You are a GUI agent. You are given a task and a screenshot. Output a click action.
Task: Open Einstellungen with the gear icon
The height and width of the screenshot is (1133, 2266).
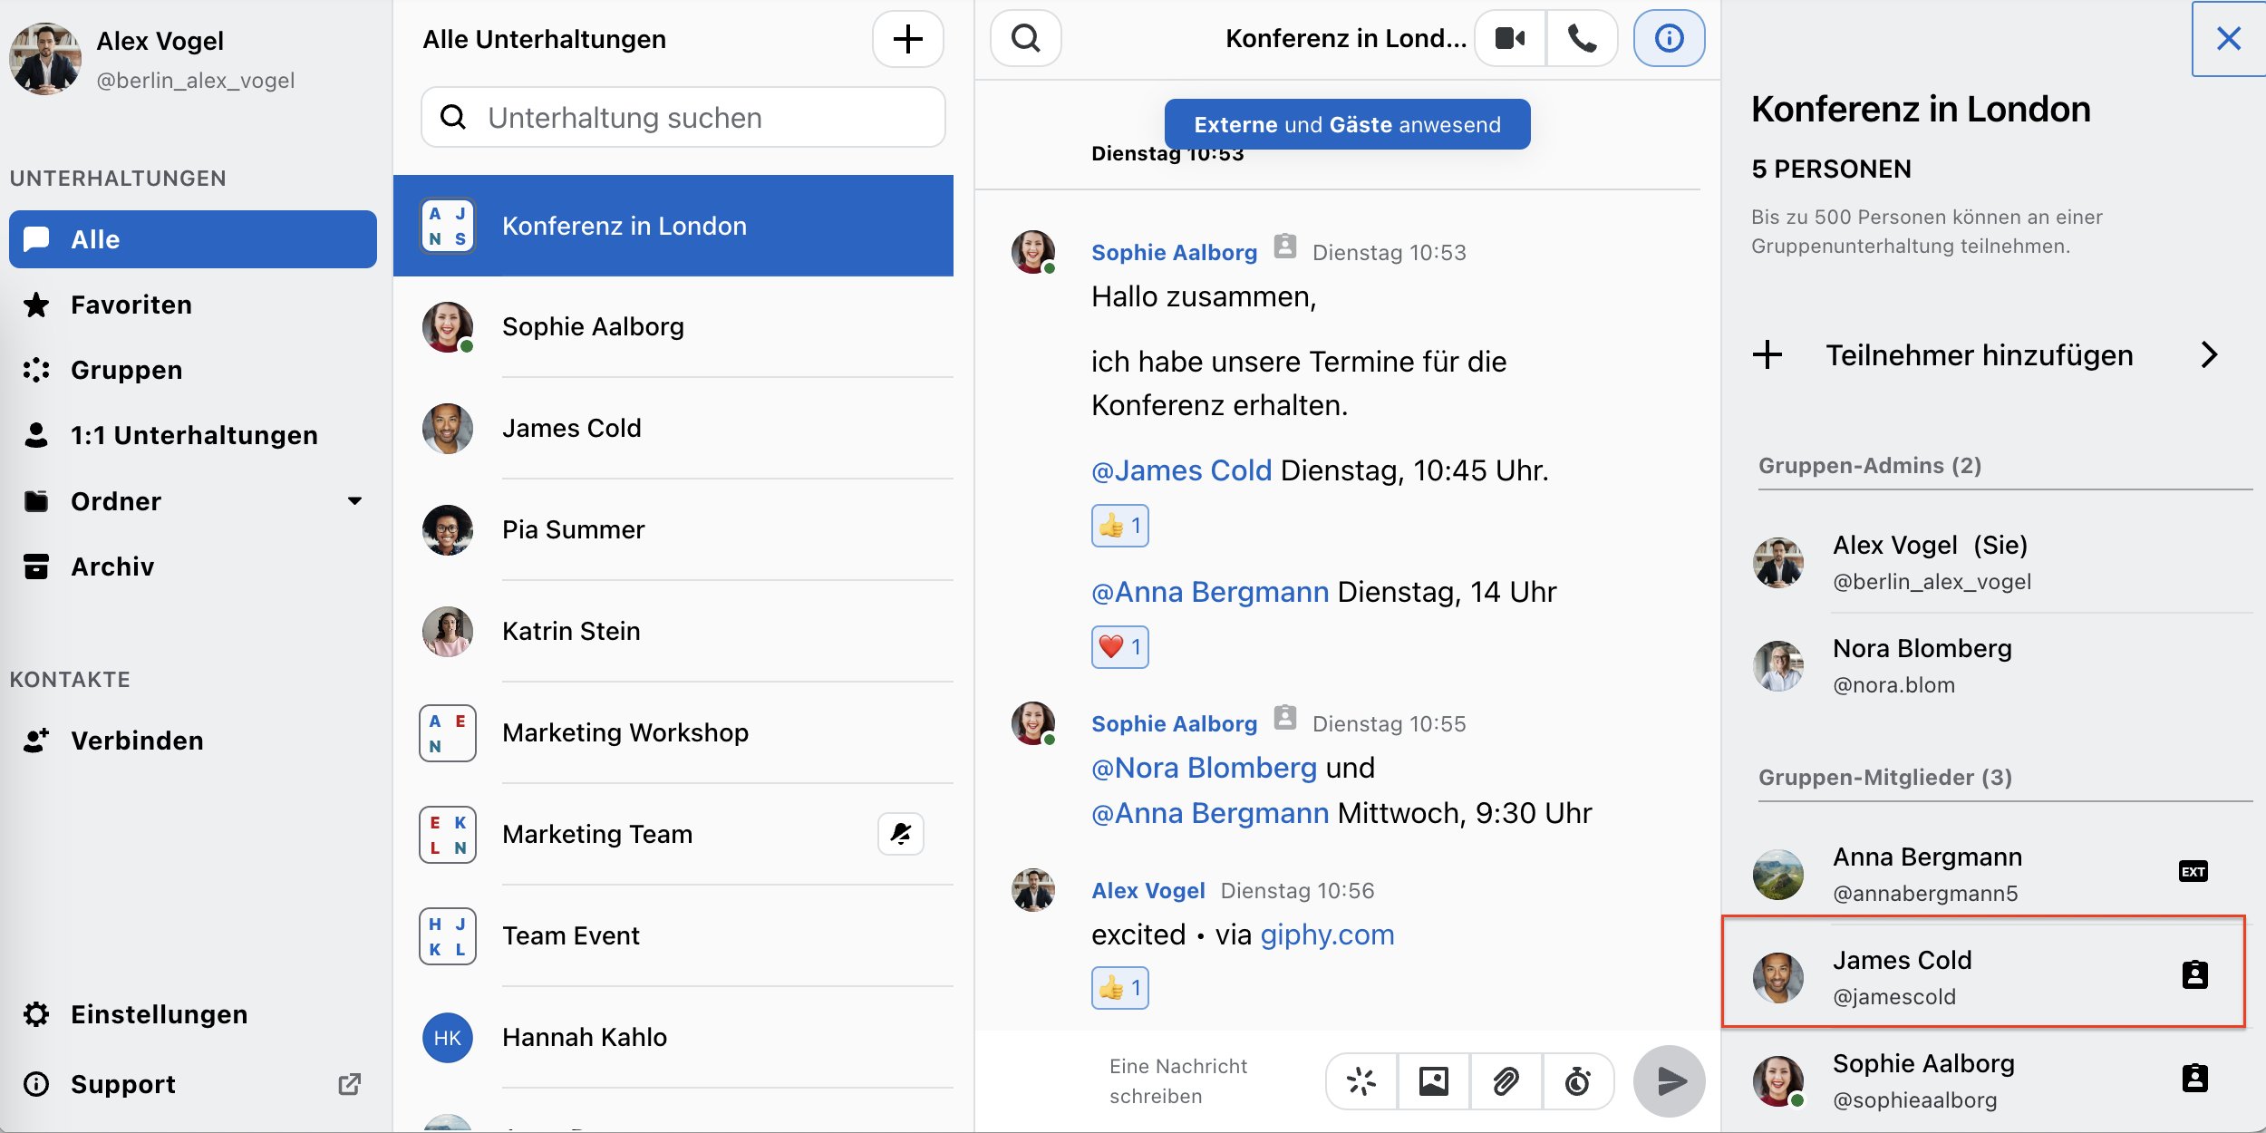(x=36, y=1014)
